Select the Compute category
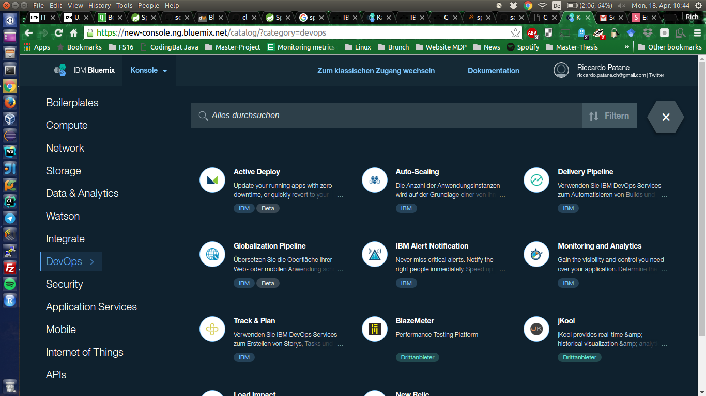Image resolution: width=706 pixels, height=396 pixels. [67, 125]
